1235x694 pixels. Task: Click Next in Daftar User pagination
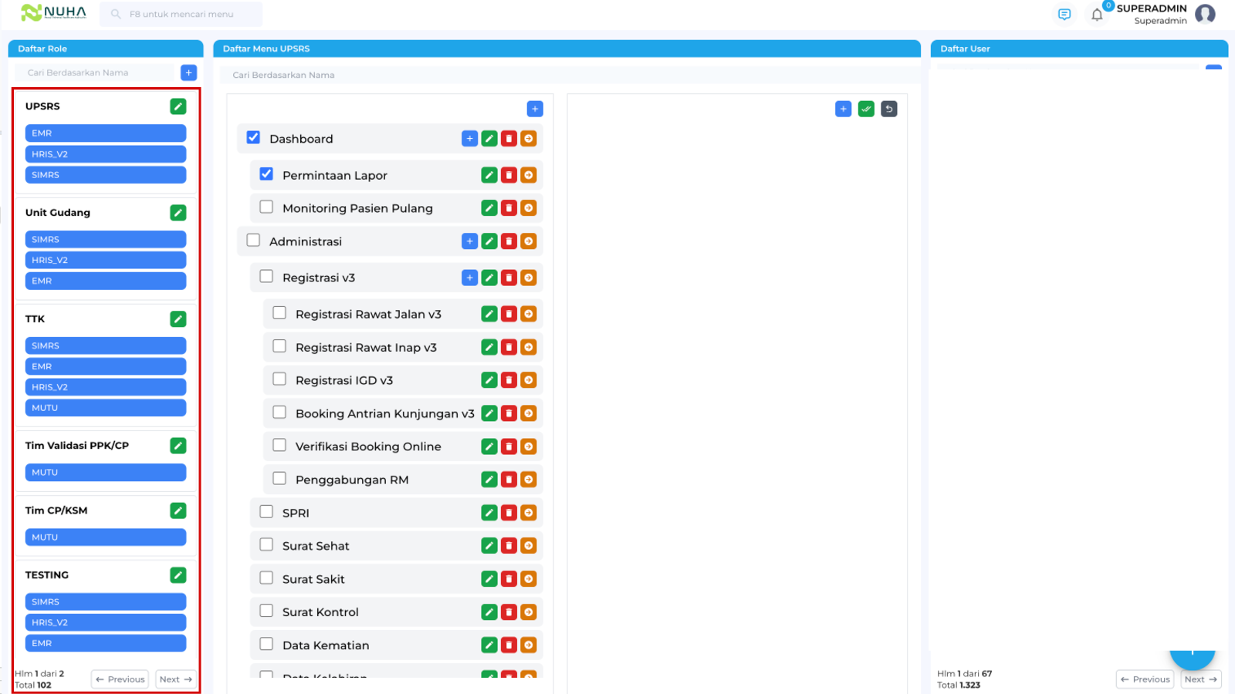tap(1201, 679)
